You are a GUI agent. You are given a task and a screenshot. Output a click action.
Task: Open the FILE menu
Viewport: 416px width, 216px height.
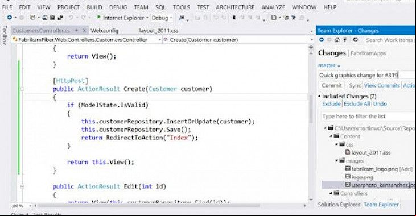coord(7,7)
